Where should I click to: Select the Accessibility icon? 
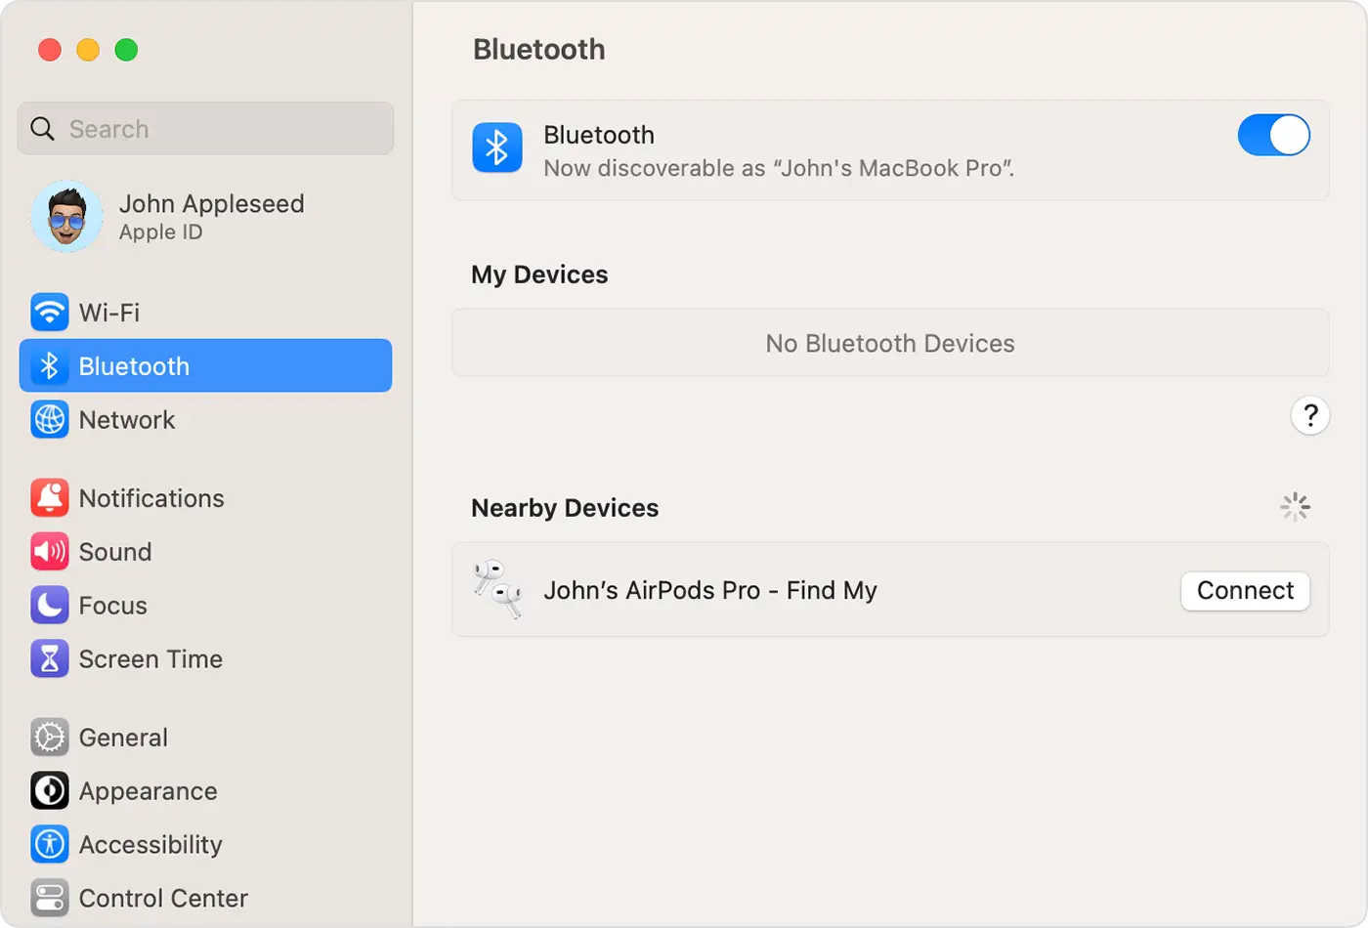pyautogui.click(x=49, y=844)
